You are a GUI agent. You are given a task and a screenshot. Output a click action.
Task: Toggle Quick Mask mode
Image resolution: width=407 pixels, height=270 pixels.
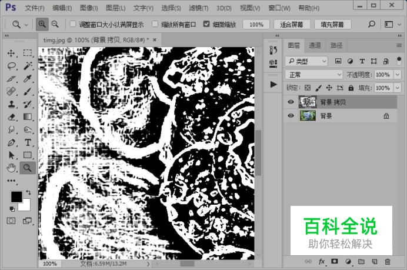coord(11,221)
